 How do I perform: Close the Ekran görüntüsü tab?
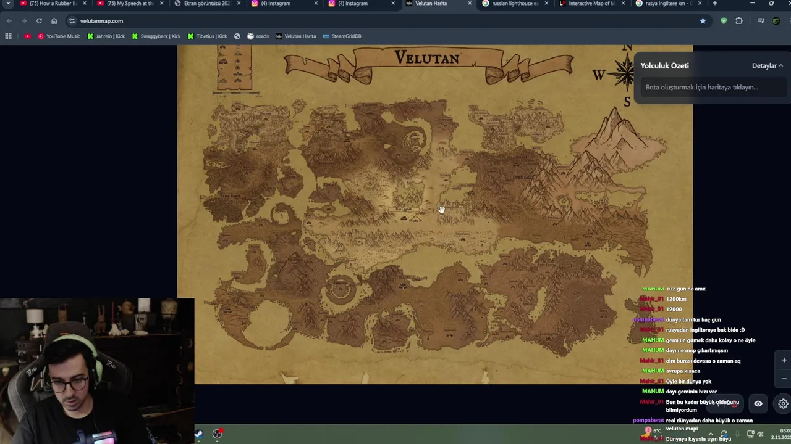pos(239,4)
